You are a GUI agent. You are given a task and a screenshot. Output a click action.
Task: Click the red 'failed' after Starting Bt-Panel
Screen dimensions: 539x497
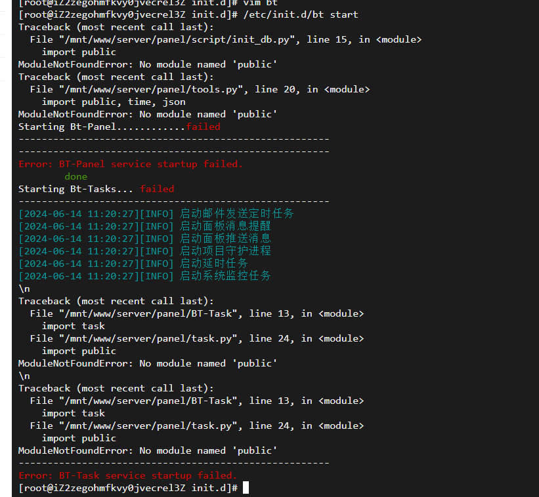point(203,127)
